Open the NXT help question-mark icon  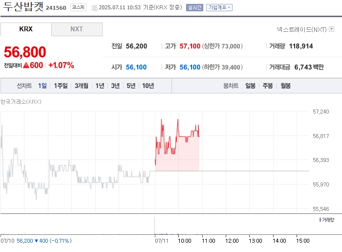coord(332,29)
